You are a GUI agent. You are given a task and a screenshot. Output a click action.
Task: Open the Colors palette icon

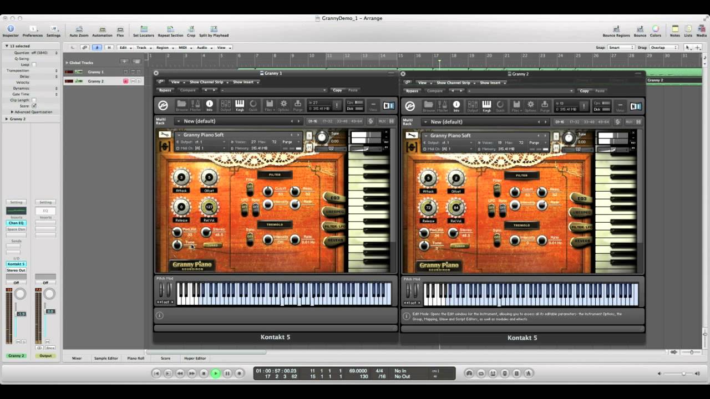(x=656, y=31)
